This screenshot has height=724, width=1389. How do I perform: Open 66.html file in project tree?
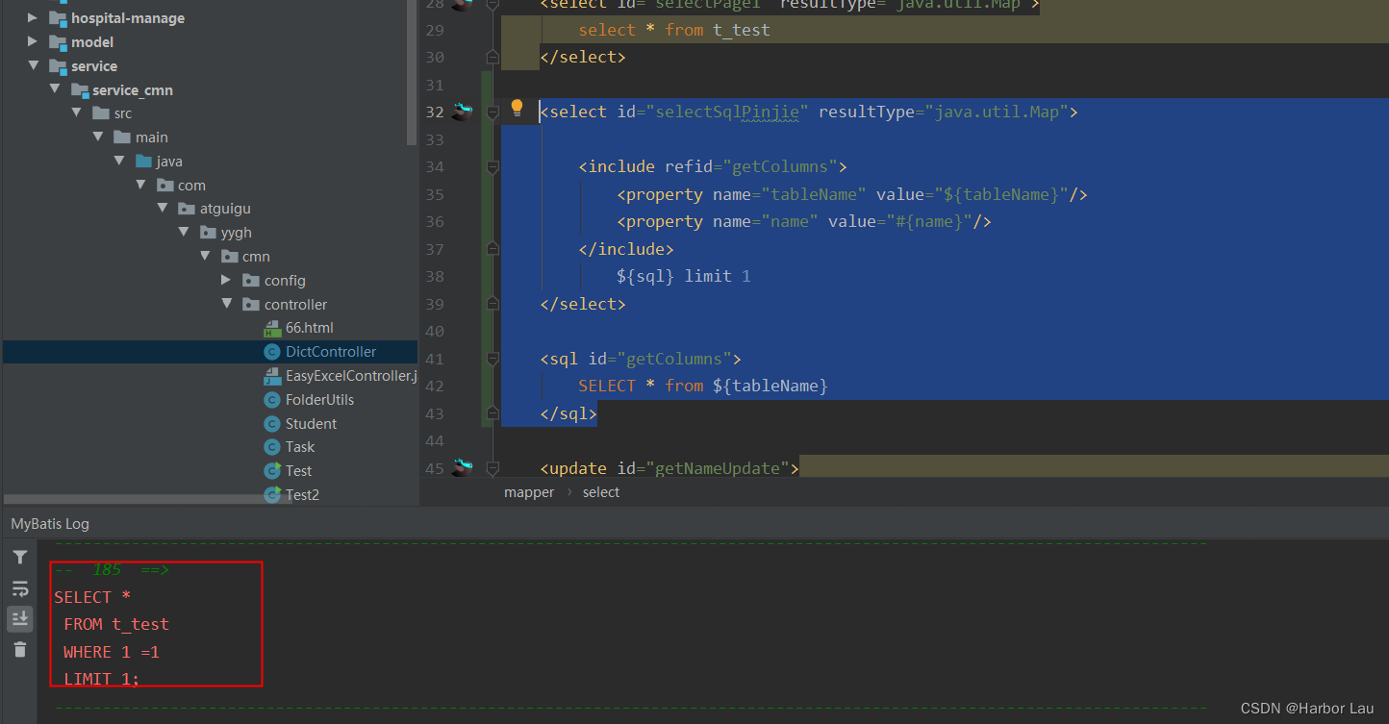pos(309,328)
